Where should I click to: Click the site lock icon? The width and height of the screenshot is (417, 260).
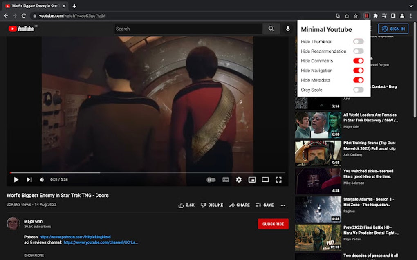pyautogui.click(x=34, y=16)
